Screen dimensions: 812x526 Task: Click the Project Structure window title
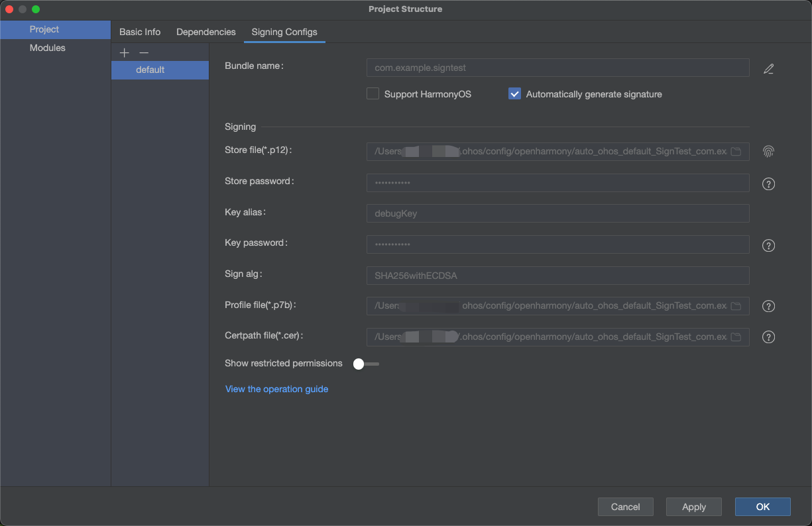(406, 9)
